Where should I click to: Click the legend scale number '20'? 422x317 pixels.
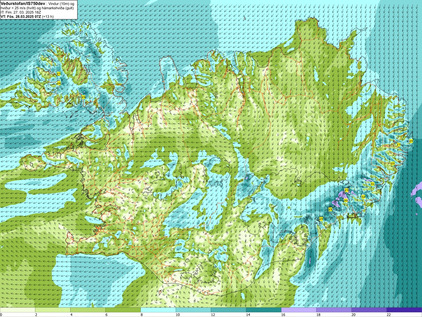click(353, 315)
